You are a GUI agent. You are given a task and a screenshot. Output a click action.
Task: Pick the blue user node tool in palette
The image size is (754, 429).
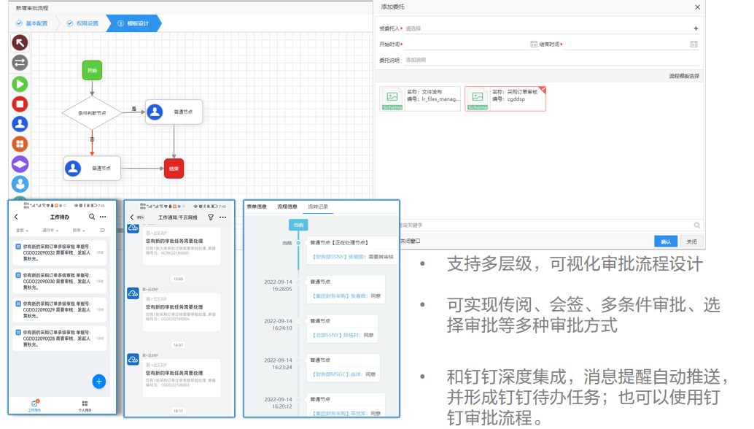pyautogui.click(x=20, y=124)
